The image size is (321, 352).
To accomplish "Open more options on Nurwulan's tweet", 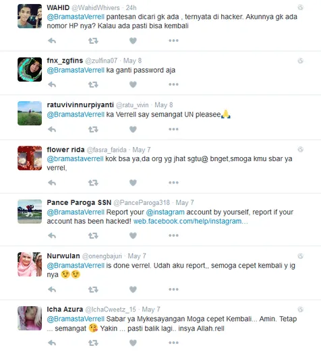I will (173, 289).
